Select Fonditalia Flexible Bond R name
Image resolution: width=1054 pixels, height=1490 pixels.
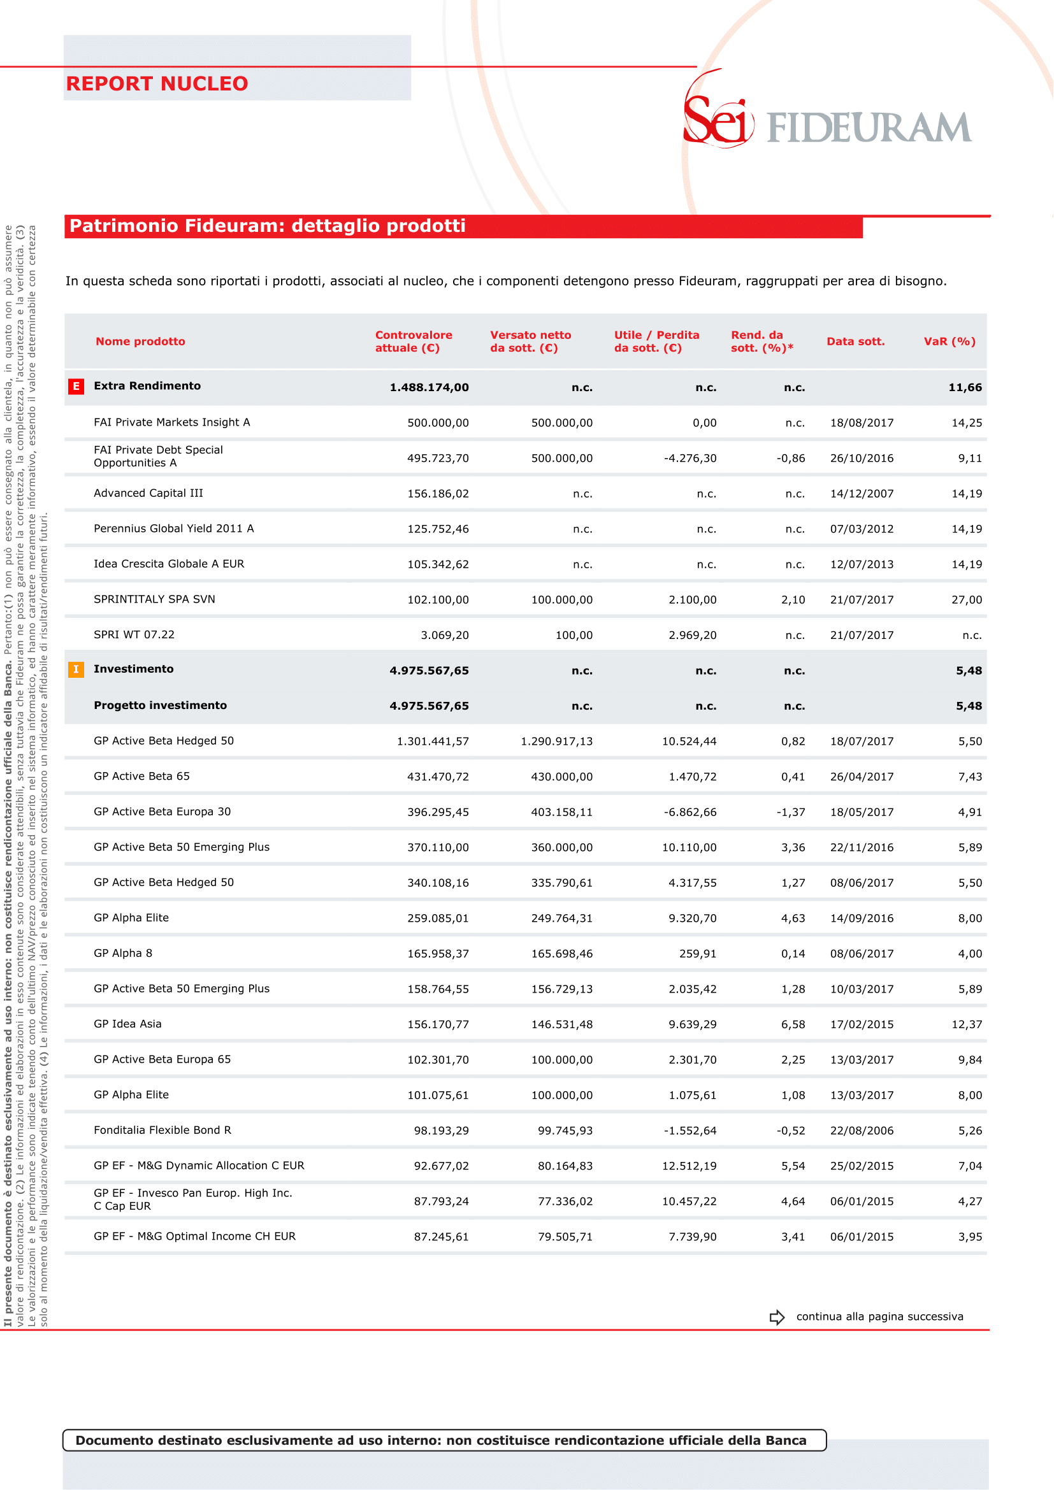pos(162,1130)
